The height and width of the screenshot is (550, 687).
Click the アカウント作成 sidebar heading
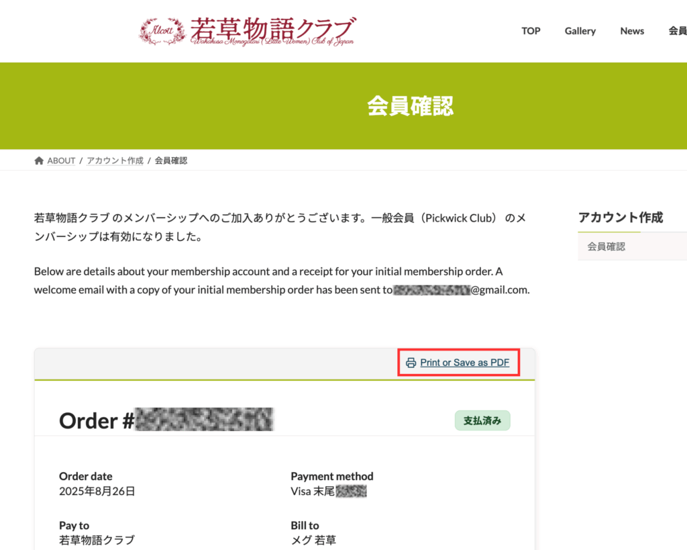coord(621,218)
